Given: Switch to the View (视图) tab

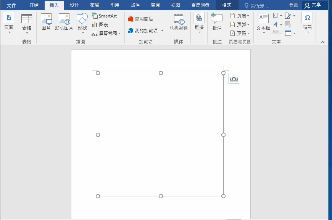Looking at the screenshot, I should pos(175,5).
